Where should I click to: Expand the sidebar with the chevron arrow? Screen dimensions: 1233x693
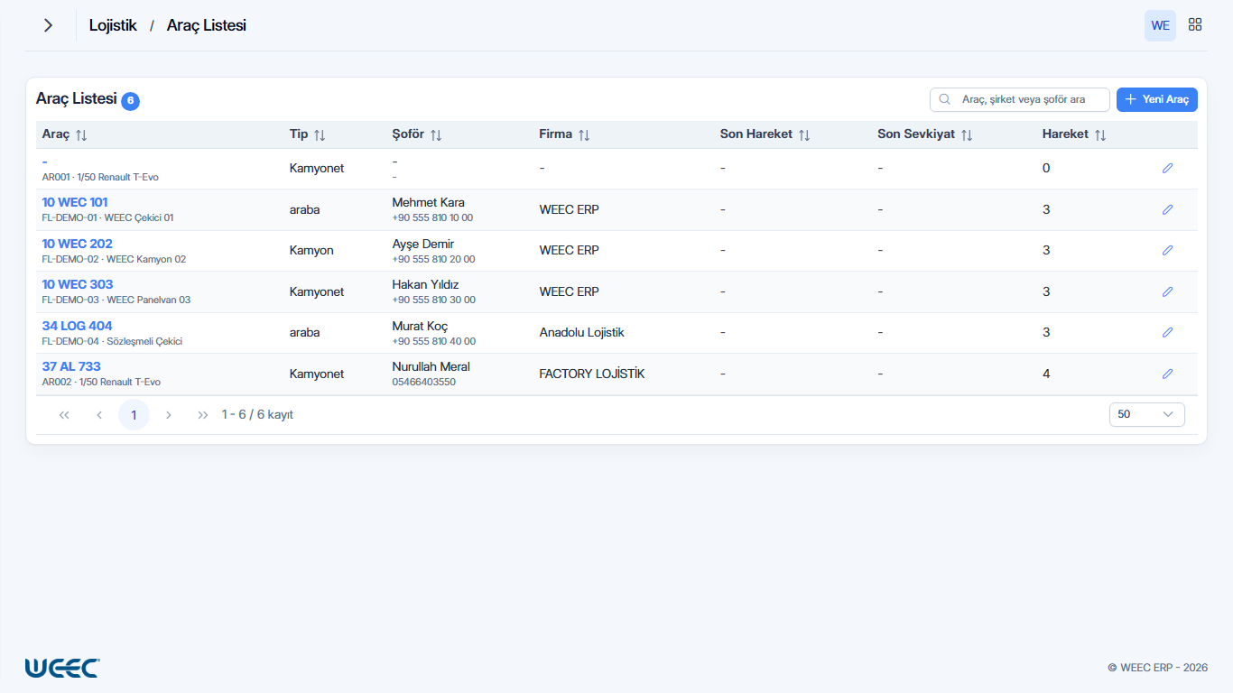click(x=48, y=25)
